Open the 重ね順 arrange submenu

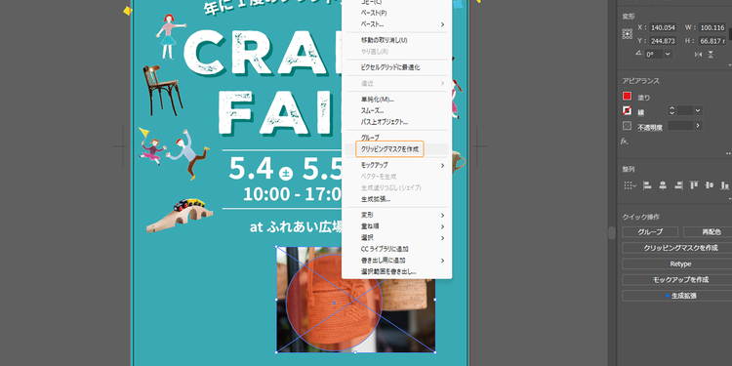[x=397, y=226]
